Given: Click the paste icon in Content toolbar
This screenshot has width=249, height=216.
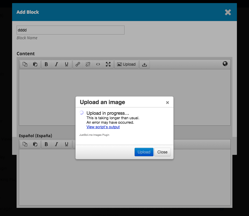Looking at the screenshot, I should coord(35,64).
